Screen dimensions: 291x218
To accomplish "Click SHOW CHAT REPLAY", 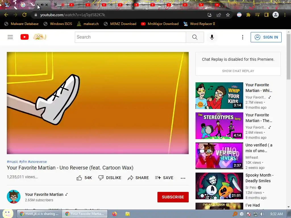I will coord(238,71).
